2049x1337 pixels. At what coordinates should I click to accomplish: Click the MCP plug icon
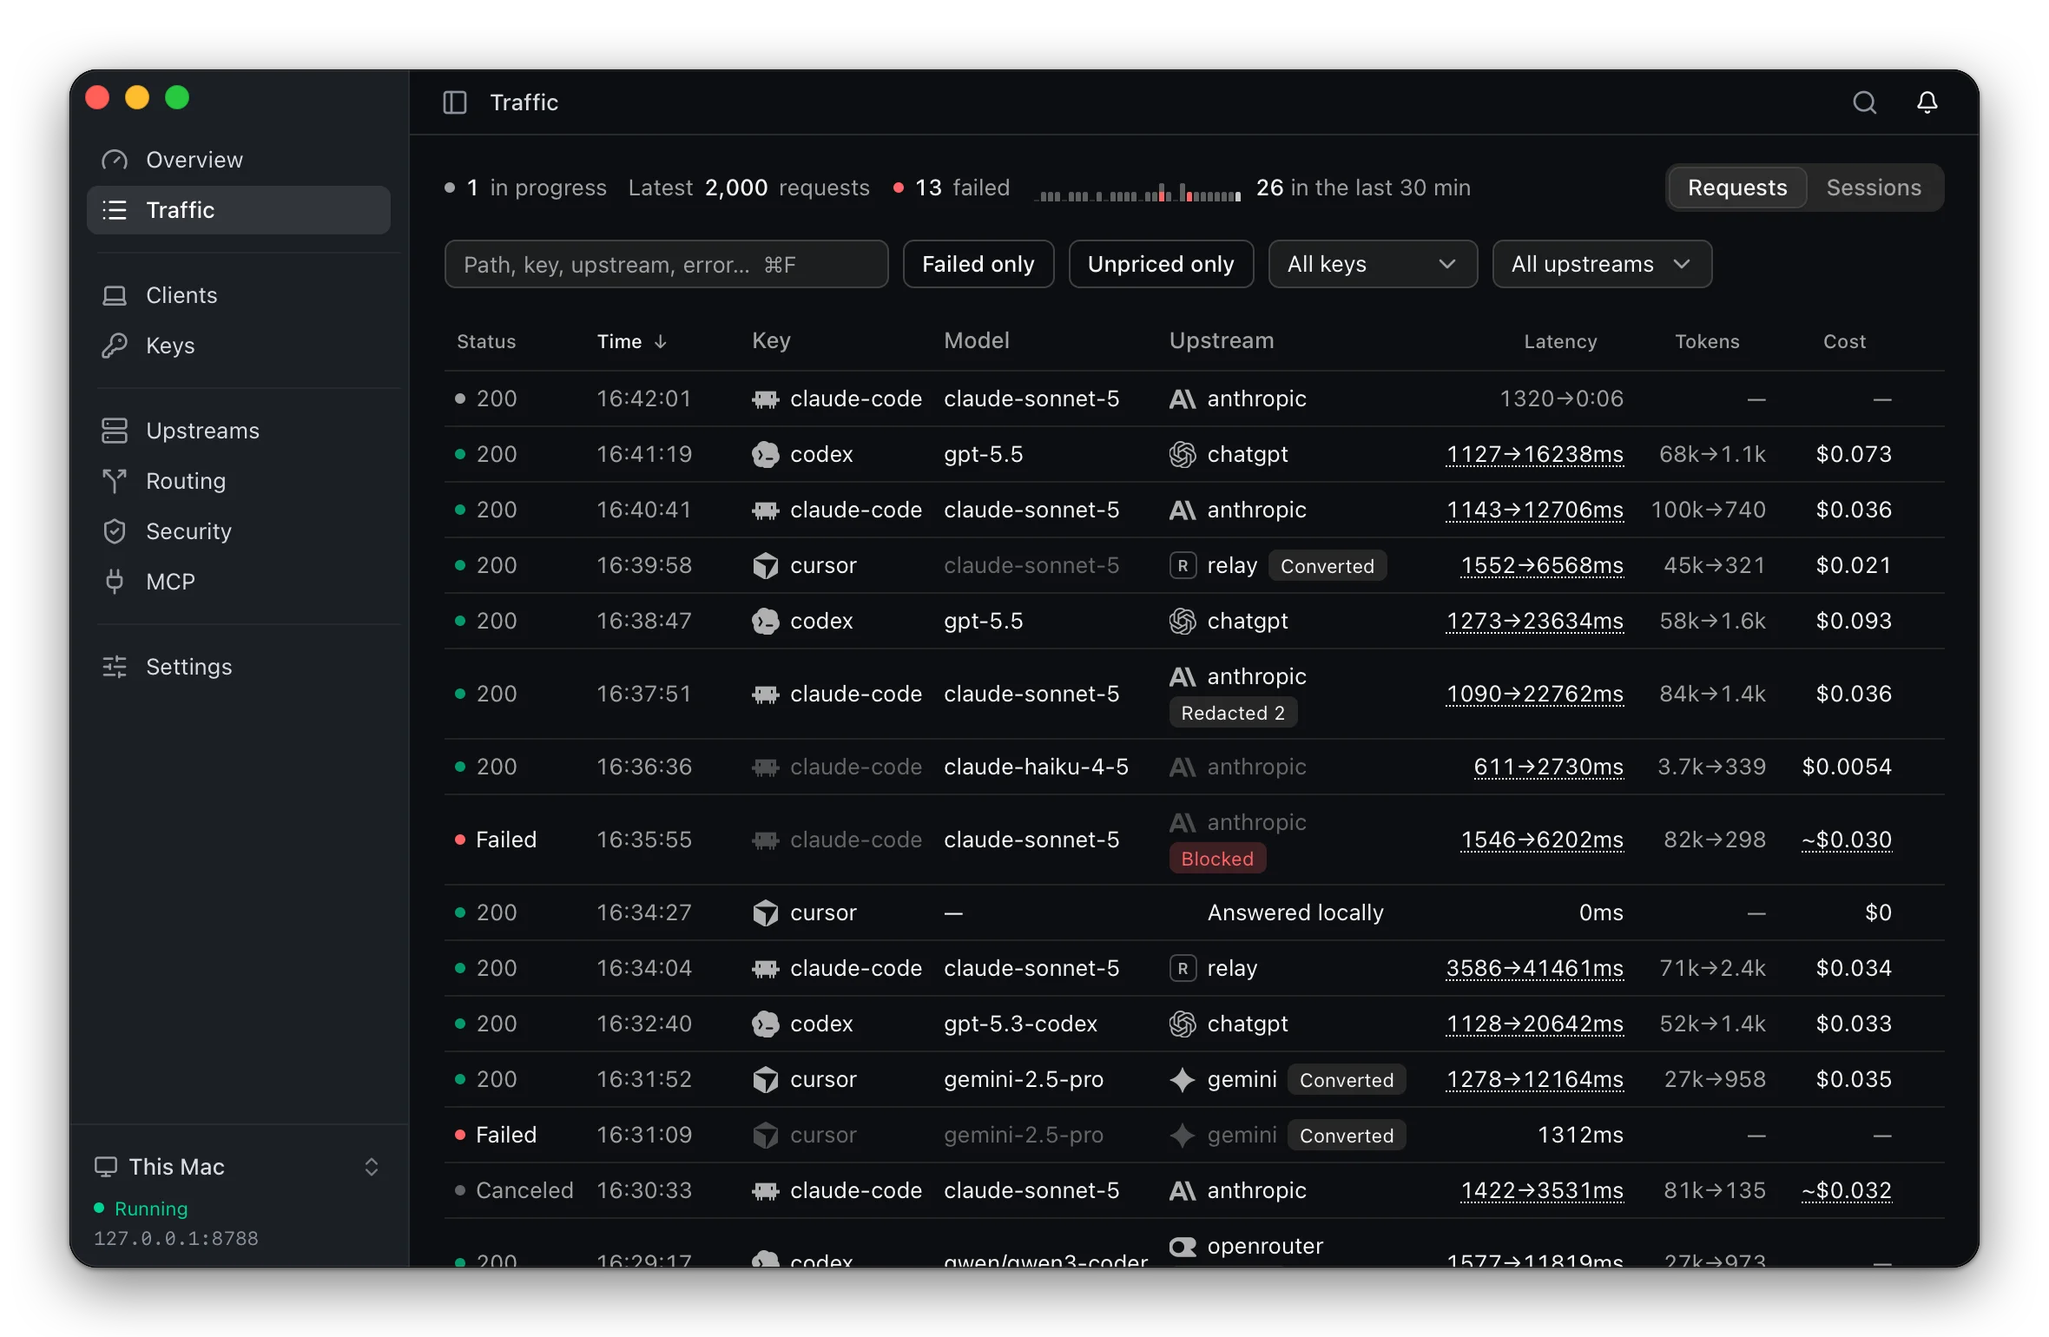tap(115, 582)
